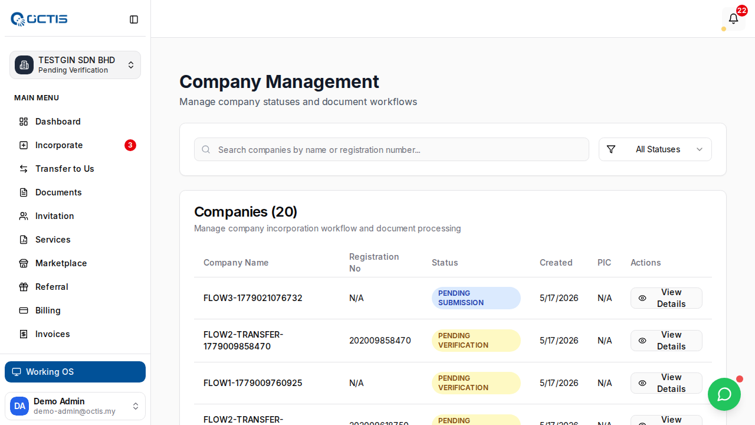Click PENDING VERIFICATION badge of FLOW2-TRANSFER-1779009858470
The height and width of the screenshot is (425, 755).
tap(476, 341)
